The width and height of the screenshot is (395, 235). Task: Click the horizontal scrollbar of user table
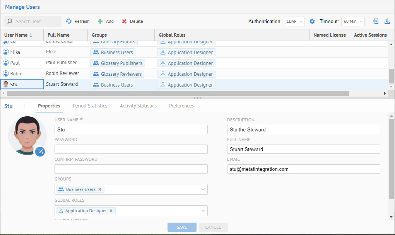(178, 93)
